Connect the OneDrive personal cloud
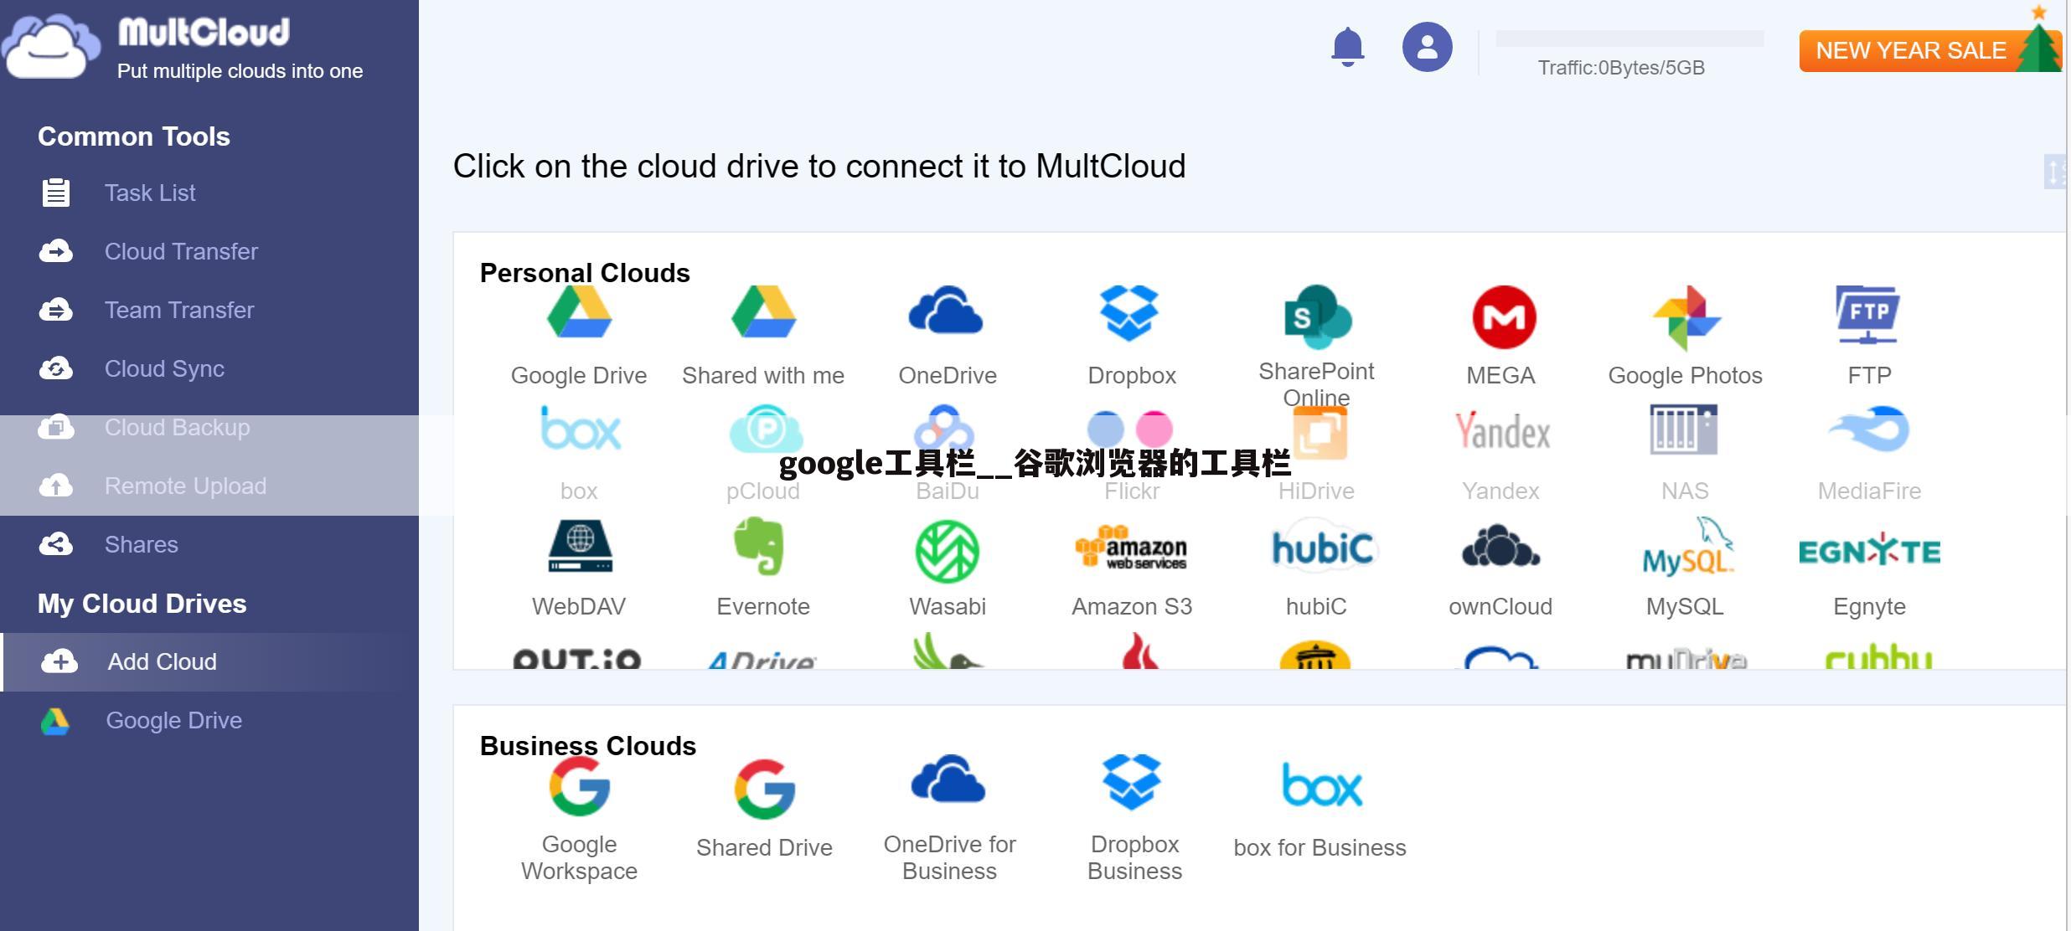Image resolution: width=2071 pixels, height=931 pixels. point(947,311)
